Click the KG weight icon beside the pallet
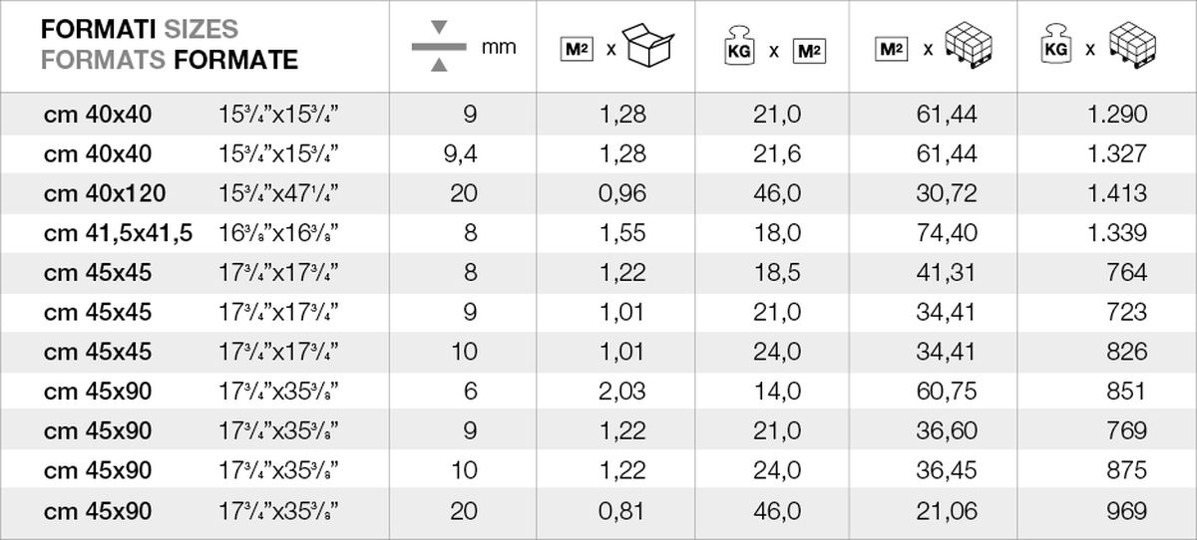Screen dimensions: 1197x540 click(x=1054, y=47)
